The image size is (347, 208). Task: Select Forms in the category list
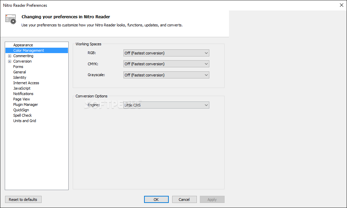pos(18,67)
